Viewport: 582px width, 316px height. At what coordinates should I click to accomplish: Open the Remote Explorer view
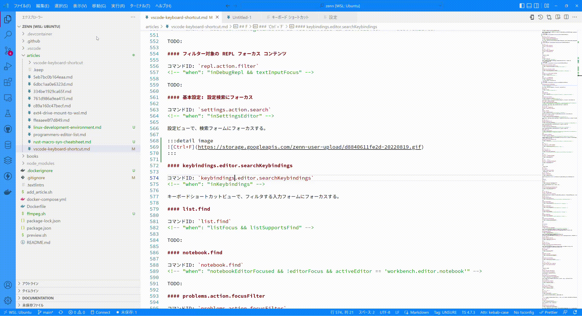tap(8, 98)
